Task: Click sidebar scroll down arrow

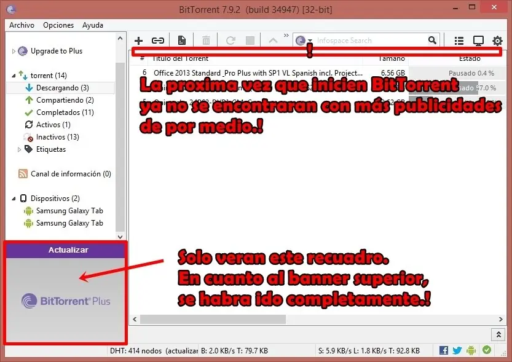Action: click(x=120, y=237)
